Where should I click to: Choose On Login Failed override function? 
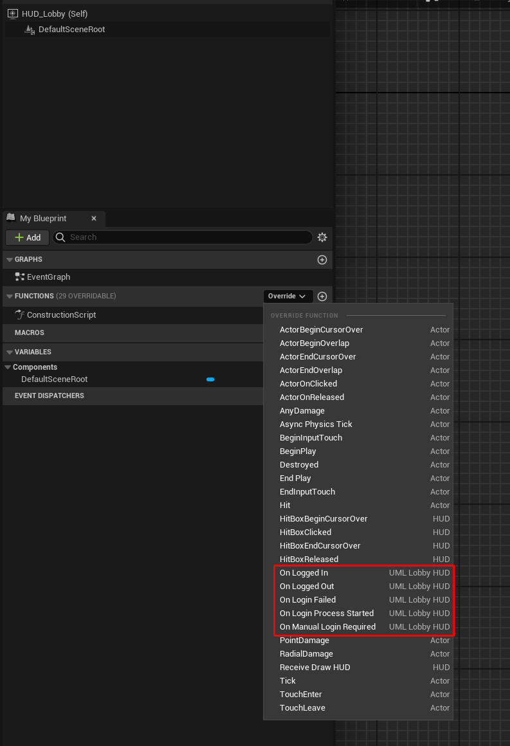coord(307,600)
